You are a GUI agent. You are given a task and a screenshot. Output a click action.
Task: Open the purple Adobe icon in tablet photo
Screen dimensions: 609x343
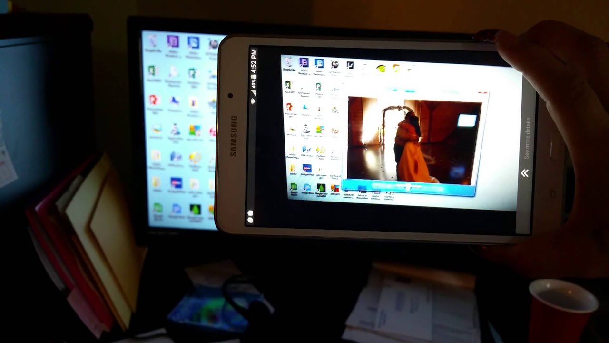(x=304, y=62)
